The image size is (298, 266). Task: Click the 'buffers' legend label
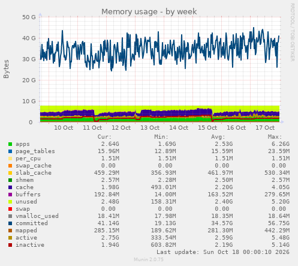point(28,195)
